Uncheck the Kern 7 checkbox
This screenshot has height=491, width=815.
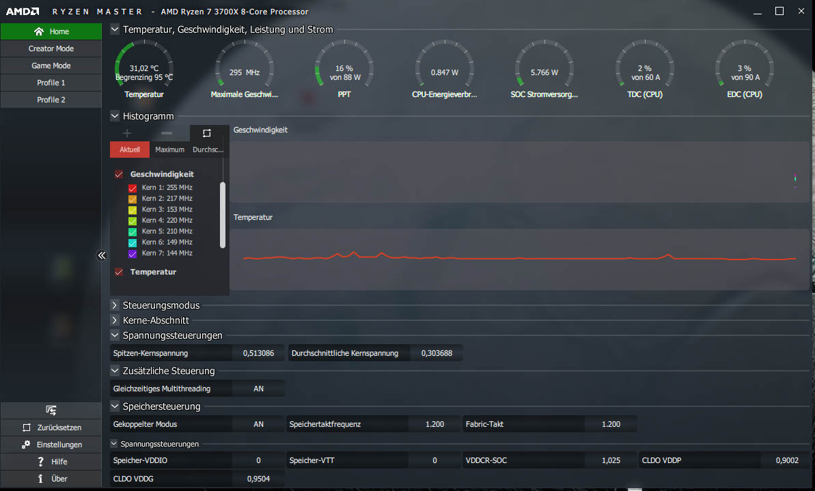(x=133, y=253)
